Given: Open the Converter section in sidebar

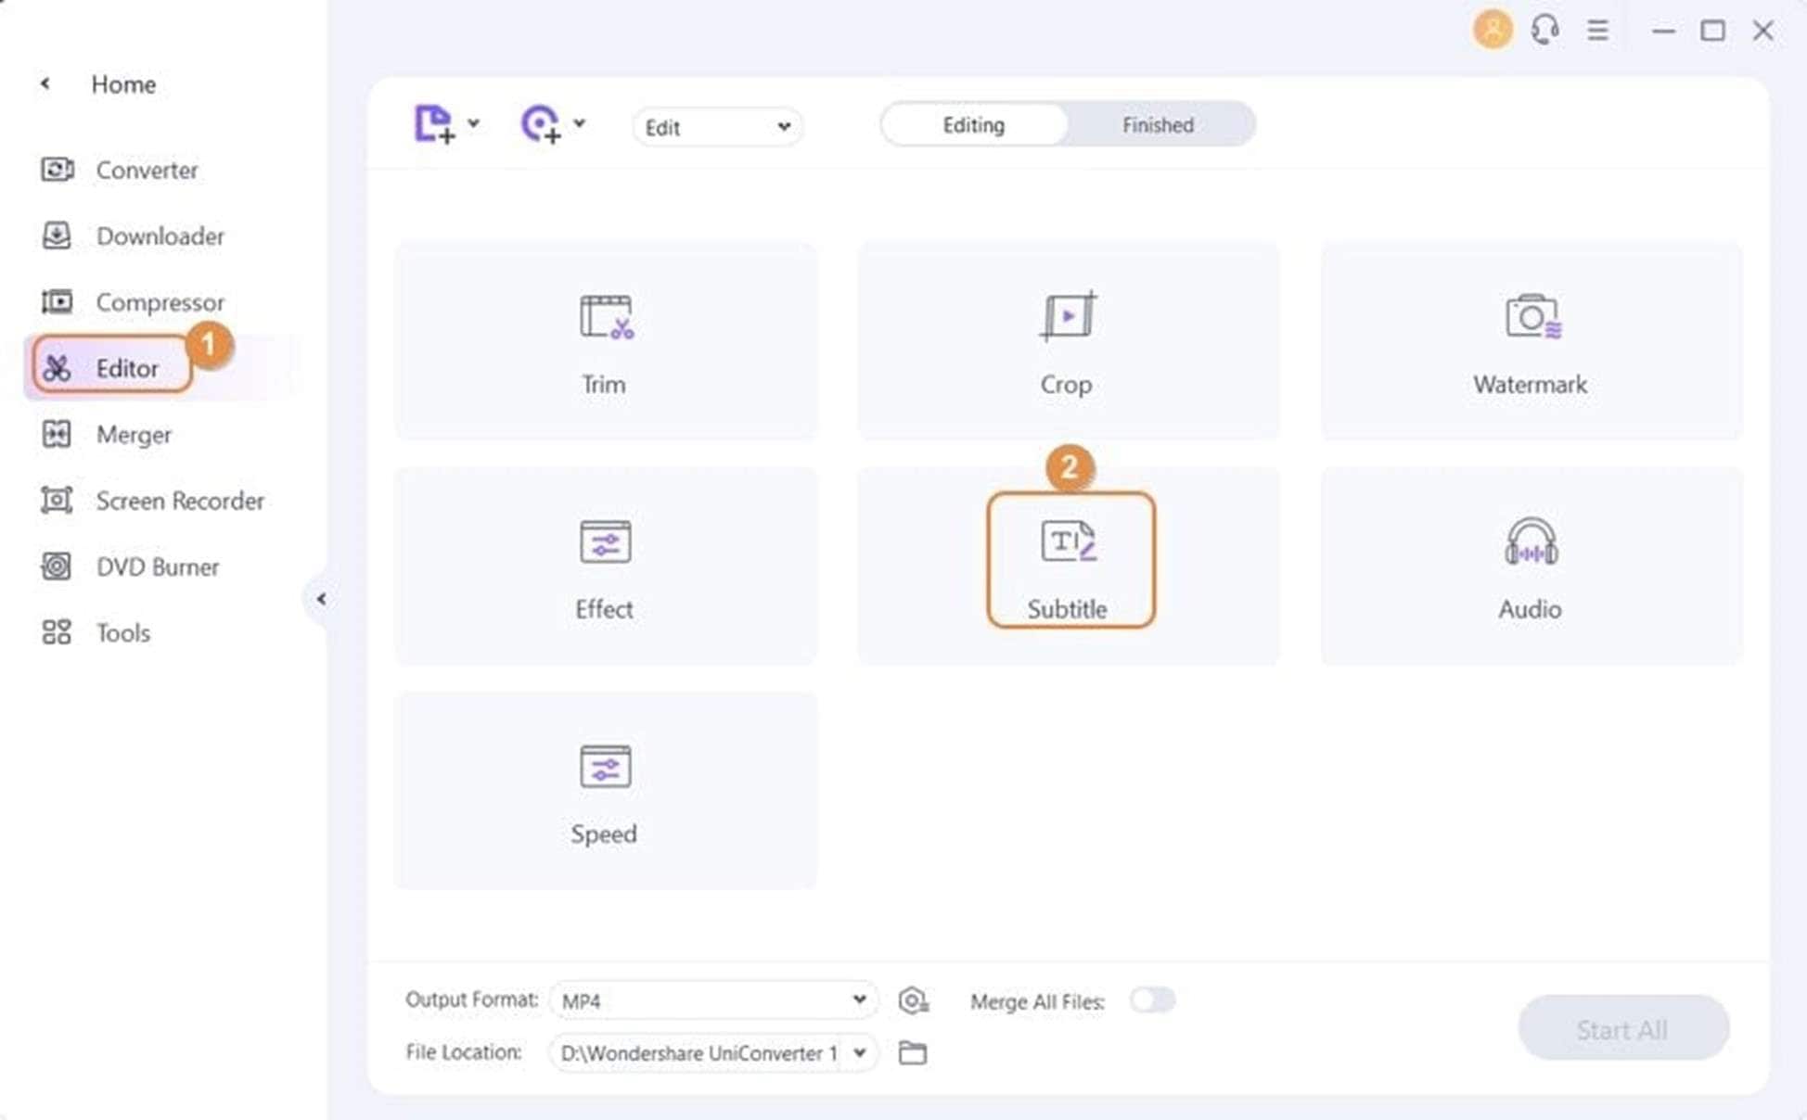Looking at the screenshot, I should pyautogui.click(x=121, y=170).
